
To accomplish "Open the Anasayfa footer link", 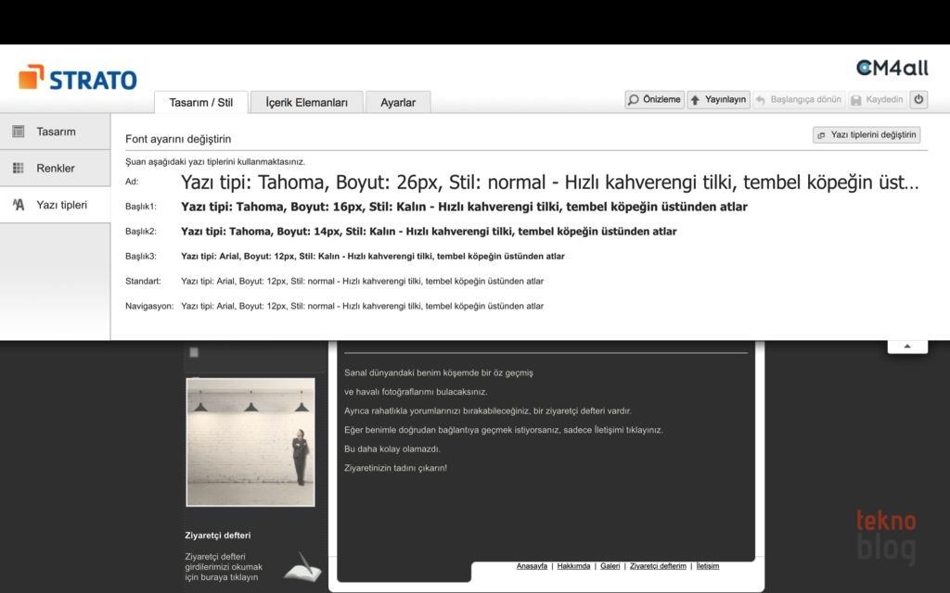I will 532,566.
